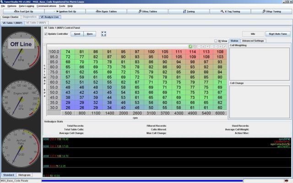
Task: Toggle the Update Controller checkbox
Action: (x=46, y=34)
